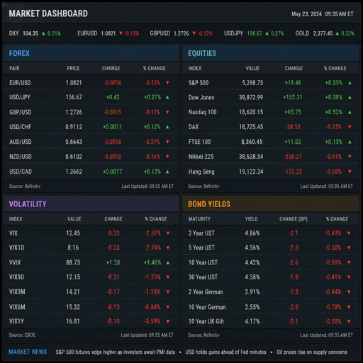Screen dimensions: 363x363
Task: Click the up arrow in USD/CHF row
Action: [x=167, y=127]
